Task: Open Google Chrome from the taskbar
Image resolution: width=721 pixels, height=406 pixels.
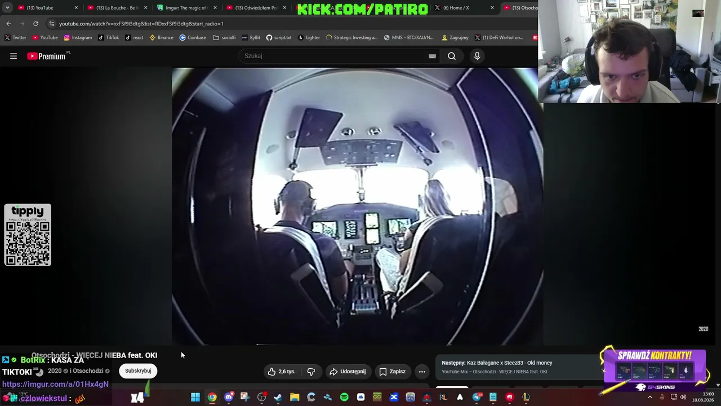Action: point(212,398)
